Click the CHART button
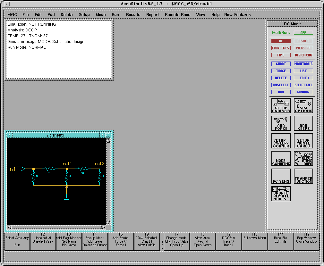Image resolution: width=324 pixels, height=266 pixels. (x=281, y=64)
